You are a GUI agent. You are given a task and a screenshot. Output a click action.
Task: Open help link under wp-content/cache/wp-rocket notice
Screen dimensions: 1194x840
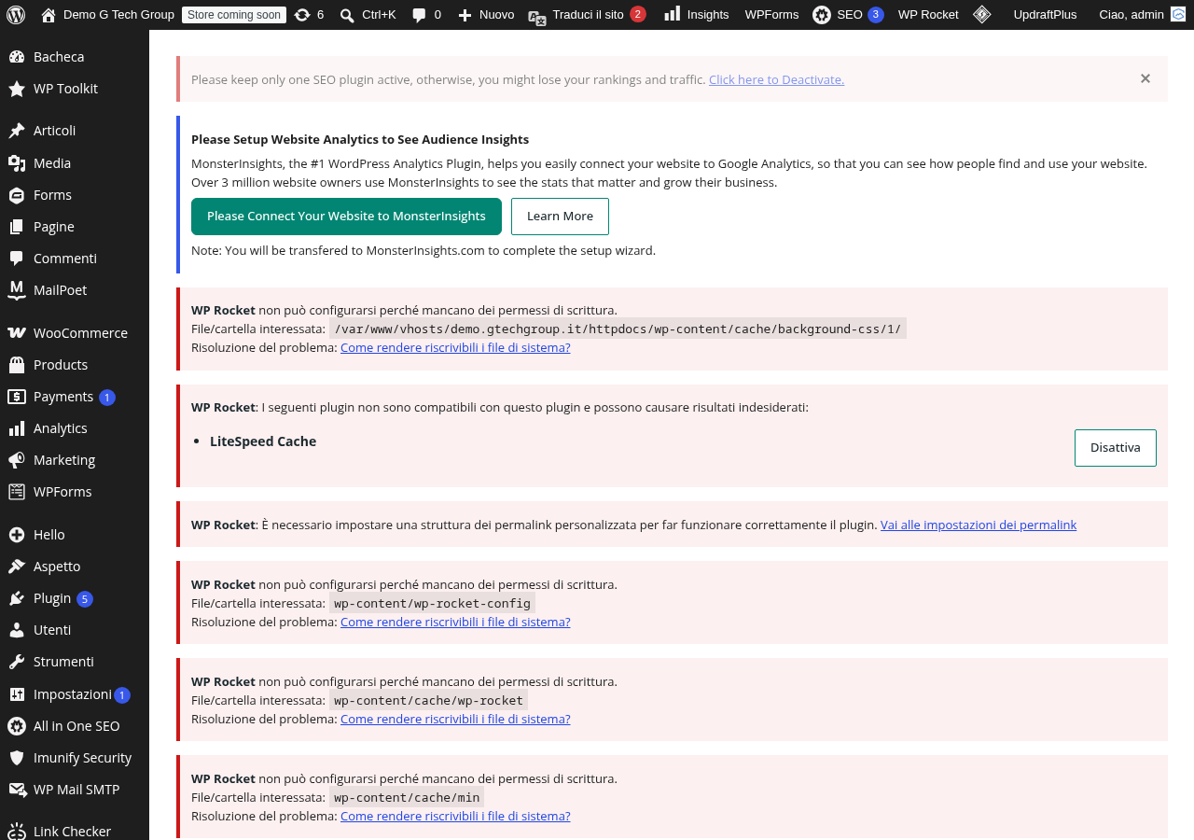coord(455,719)
